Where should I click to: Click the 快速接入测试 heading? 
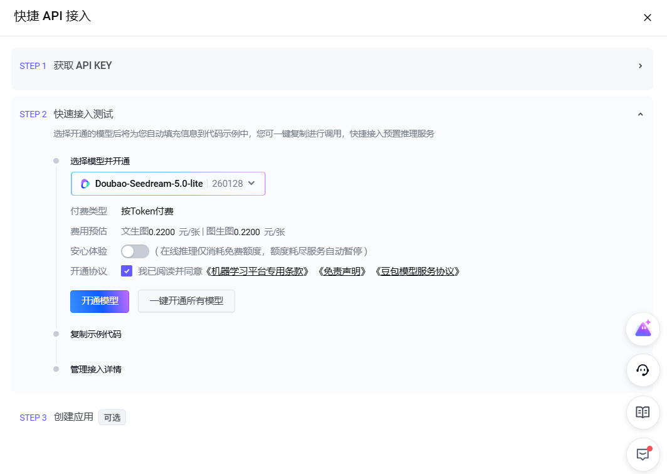pos(83,114)
